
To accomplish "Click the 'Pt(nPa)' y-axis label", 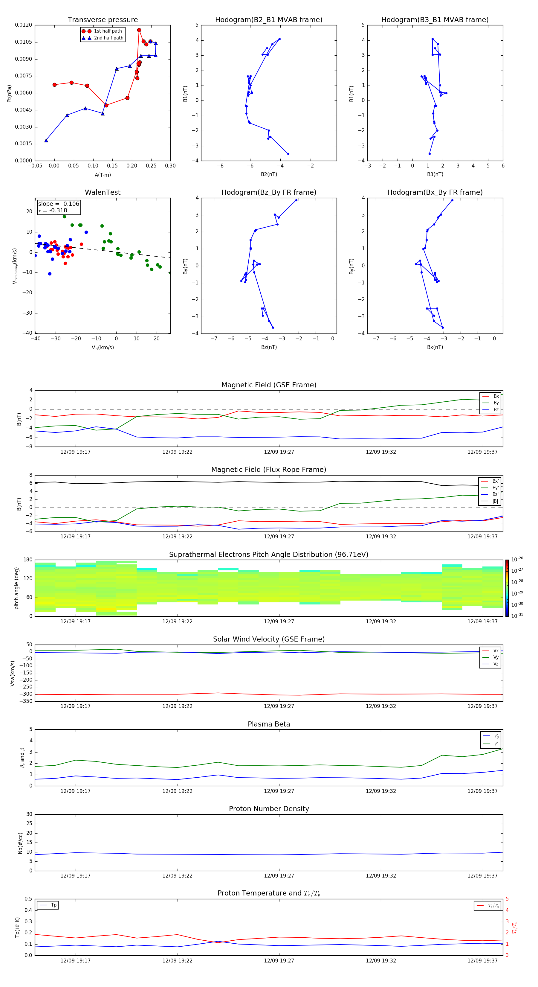I will pyautogui.click(x=9, y=94).
